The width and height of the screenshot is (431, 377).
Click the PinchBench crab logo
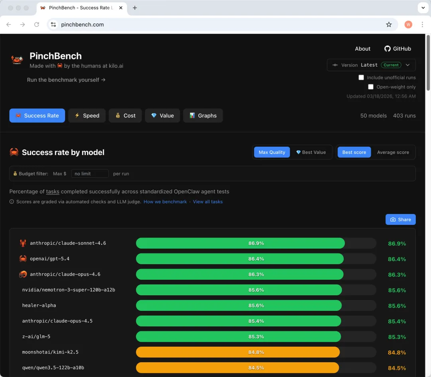17,59
